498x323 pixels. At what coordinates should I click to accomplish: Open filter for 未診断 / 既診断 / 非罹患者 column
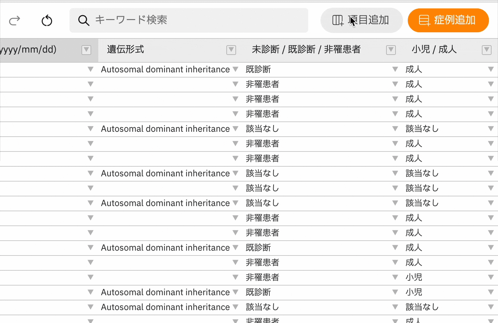coord(391,50)
